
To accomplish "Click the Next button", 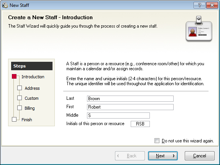I will click(x=163, y=156).
